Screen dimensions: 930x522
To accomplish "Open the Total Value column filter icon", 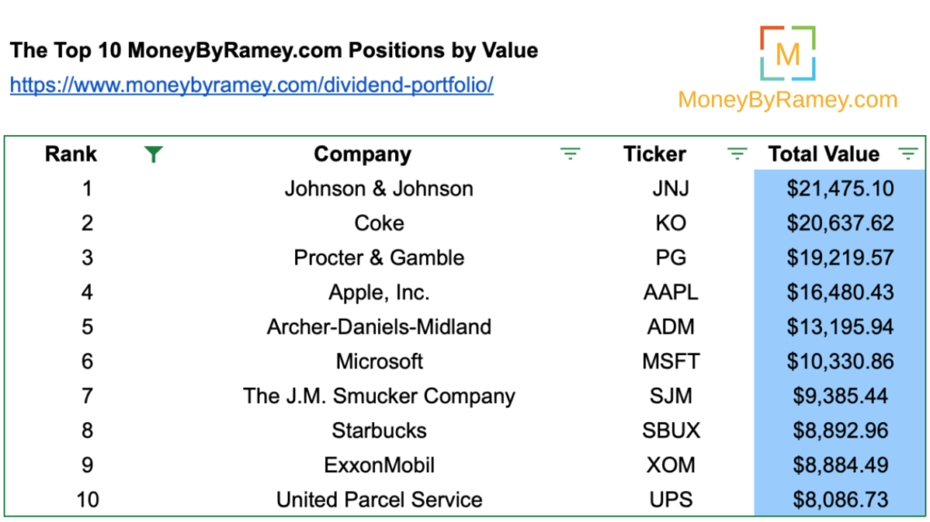I will (907, 154).
